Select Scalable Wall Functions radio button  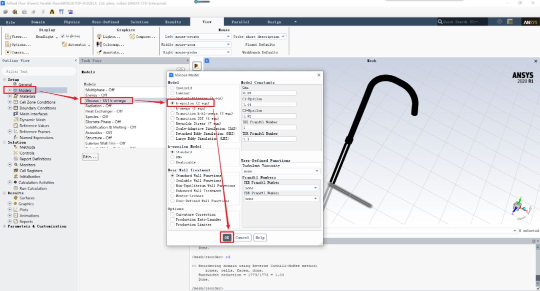click(x=172, y=181)
